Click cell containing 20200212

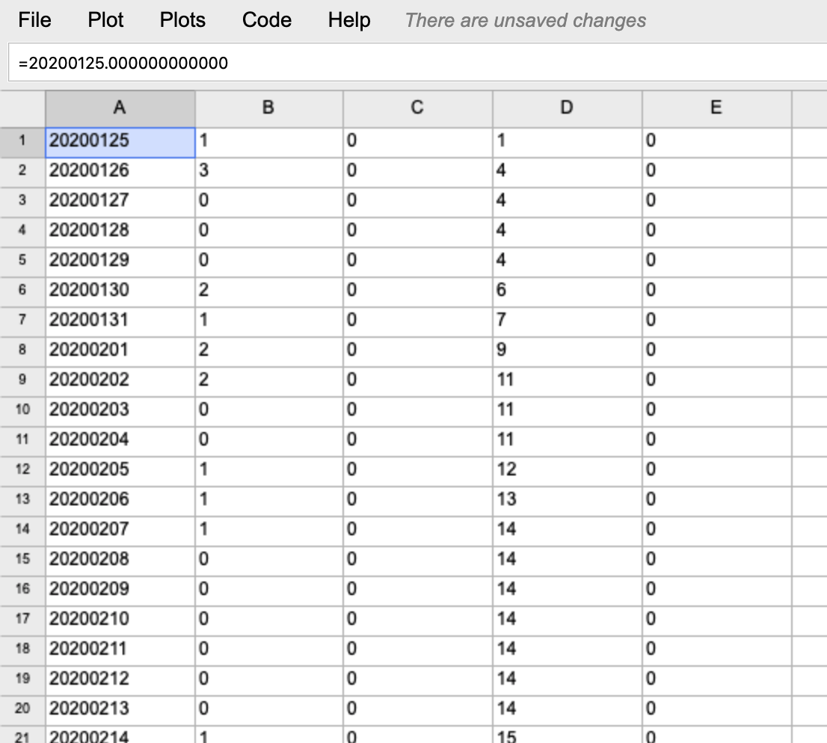click(x=120, y=680)
